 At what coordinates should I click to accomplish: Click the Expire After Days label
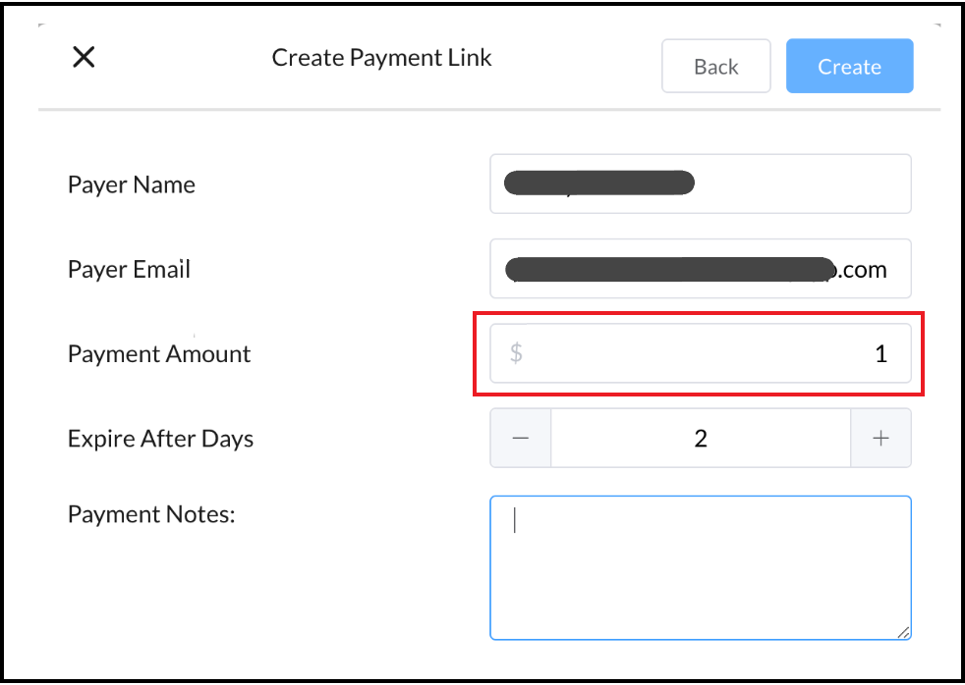coord(160,440)
